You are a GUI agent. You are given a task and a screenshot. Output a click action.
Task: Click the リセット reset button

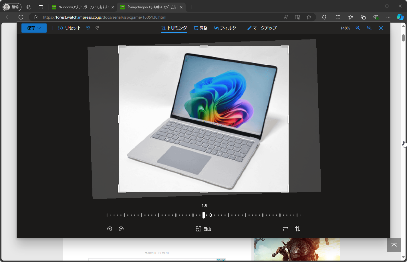click(70, 28)
